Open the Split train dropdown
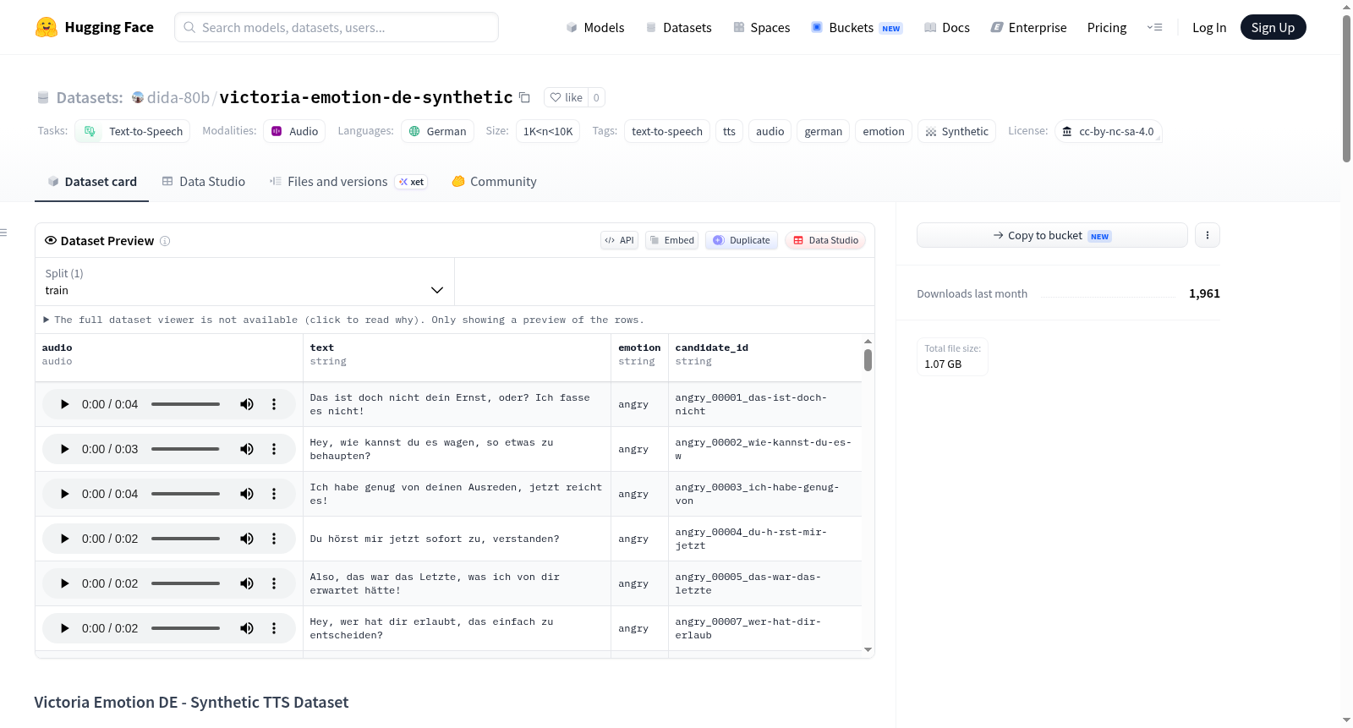The height and width of the screenshot is (728, 1353). pos(244,282)
